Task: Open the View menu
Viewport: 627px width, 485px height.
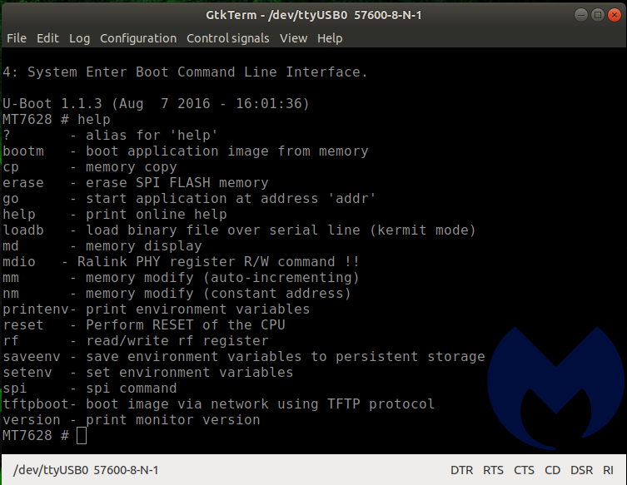Action: 293,38
